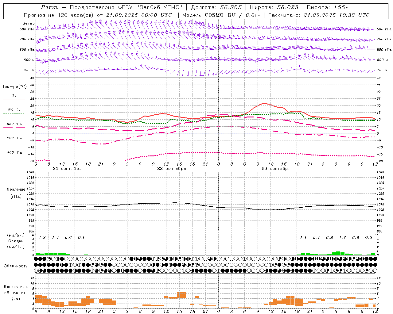The image size is (393, 314).
Task: Click the peak of the red 2м temperature curve
Action: pyautogui.click(x=265, y=104)
